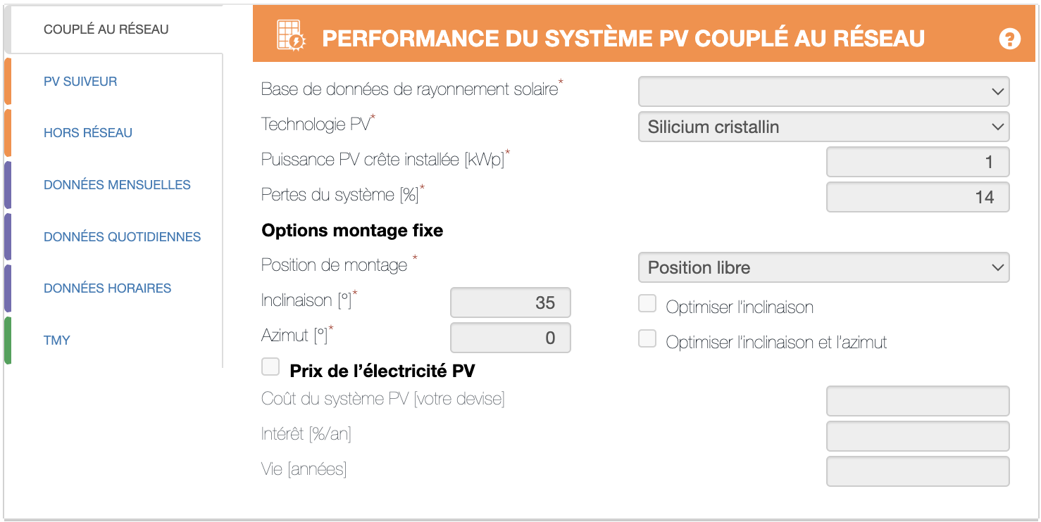Switch to PV SUIVEUR tab
Viewport: 1041px width, 522px height.
point(80,82)
